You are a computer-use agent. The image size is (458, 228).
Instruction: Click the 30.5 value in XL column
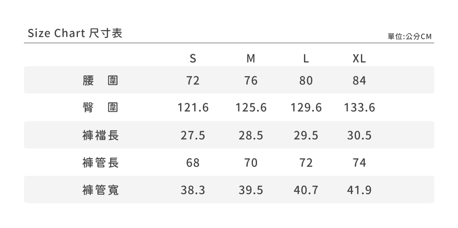coord(359,135)
